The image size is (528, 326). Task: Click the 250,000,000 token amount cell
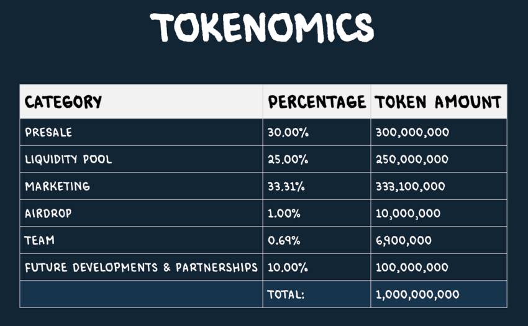click(x=439, y=159)
